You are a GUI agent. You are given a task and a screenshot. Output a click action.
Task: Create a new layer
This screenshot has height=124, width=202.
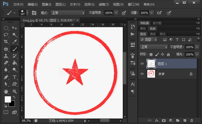click(x=185, y=121)
